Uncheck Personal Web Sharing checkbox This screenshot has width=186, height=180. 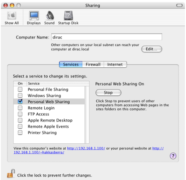[20, 101]
